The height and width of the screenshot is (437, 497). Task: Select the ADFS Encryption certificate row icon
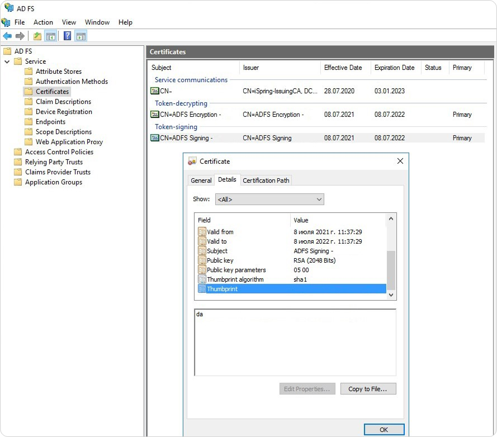pyautogui.click(x=155, y=115)
